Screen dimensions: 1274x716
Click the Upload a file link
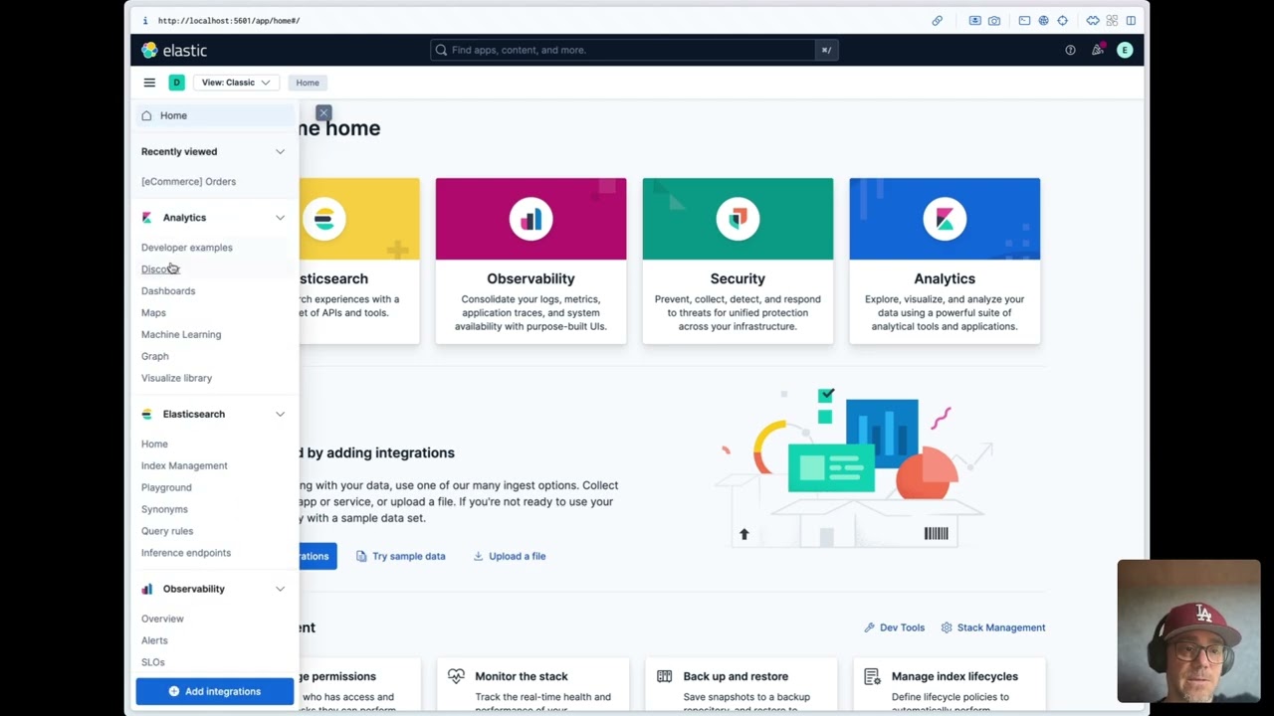click(509, 556)
